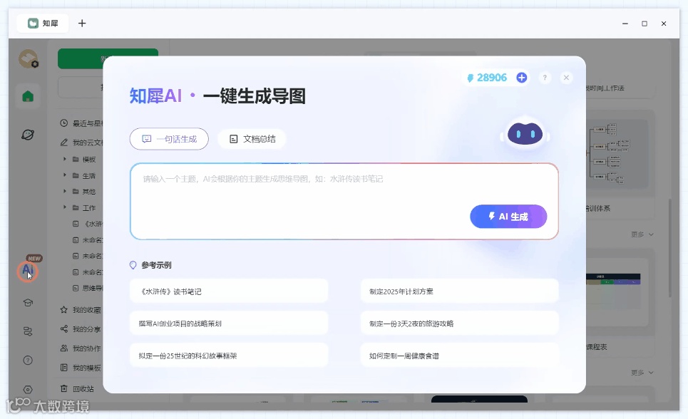The height and width of the screenshot is (419, 688).
Task: Open the graduation cap tutorial icon
Action: pos(28,303)
